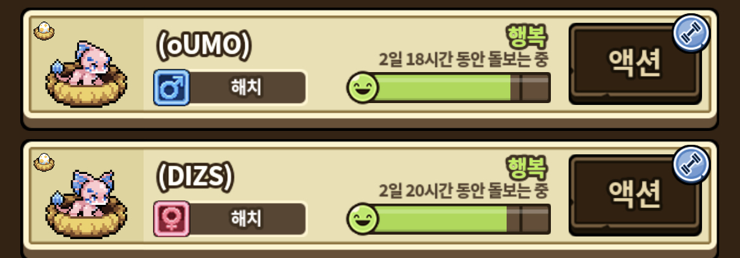Click the dumbbell badge on oUMO's action button
740x258 pixels.
tap(691, 34)
